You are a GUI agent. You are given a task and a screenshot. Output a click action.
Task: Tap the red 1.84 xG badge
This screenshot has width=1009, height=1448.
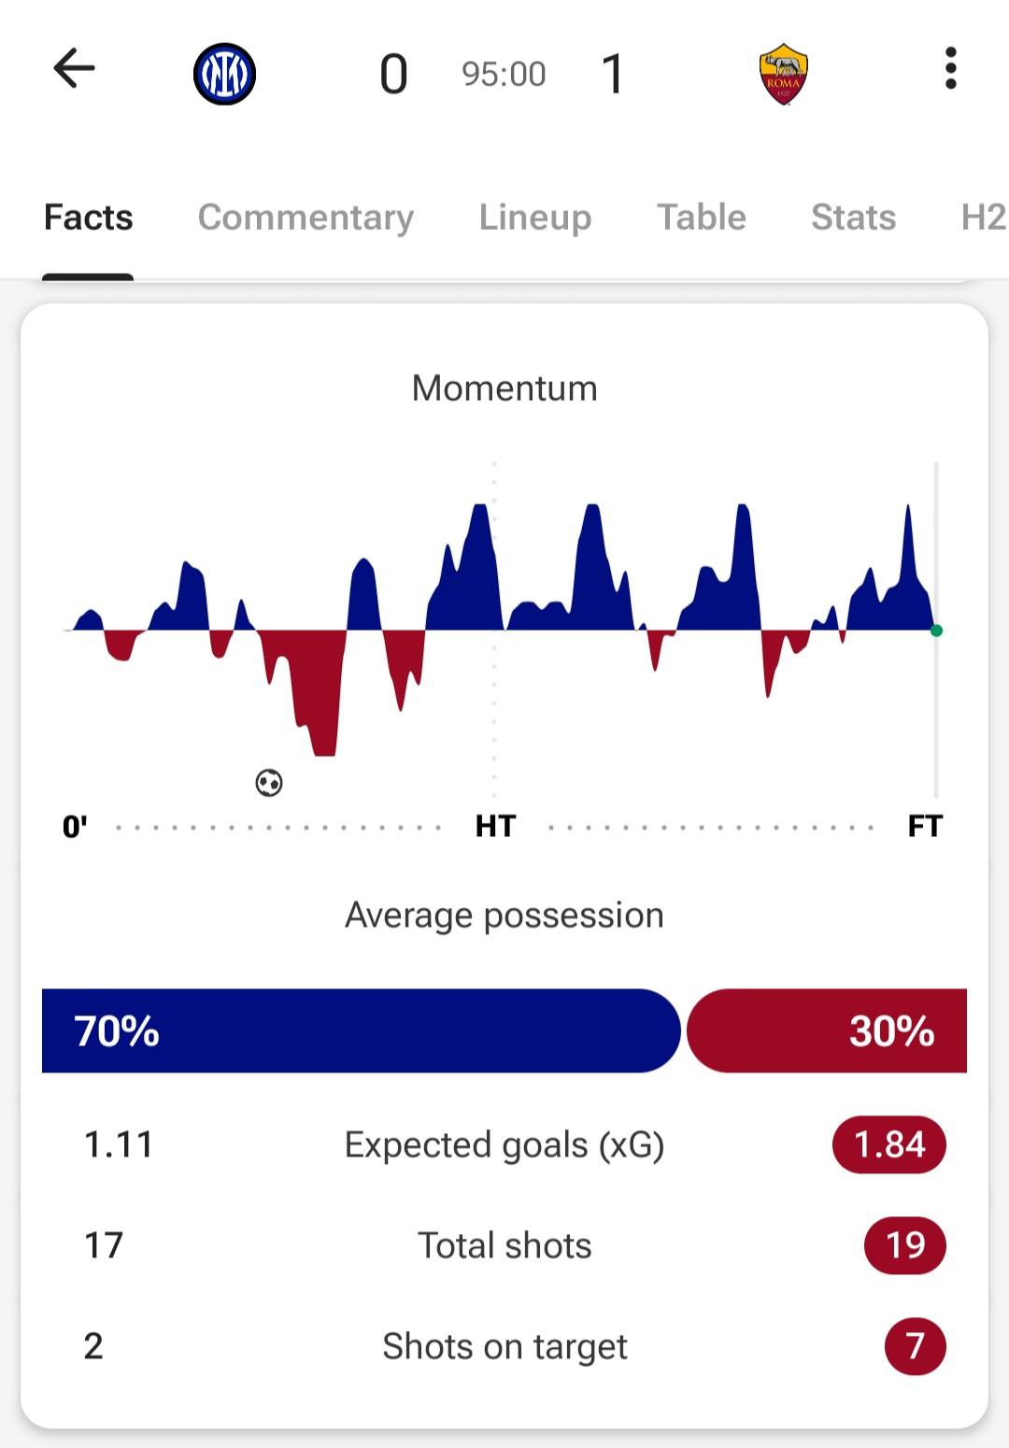(x=888, y=1145)
